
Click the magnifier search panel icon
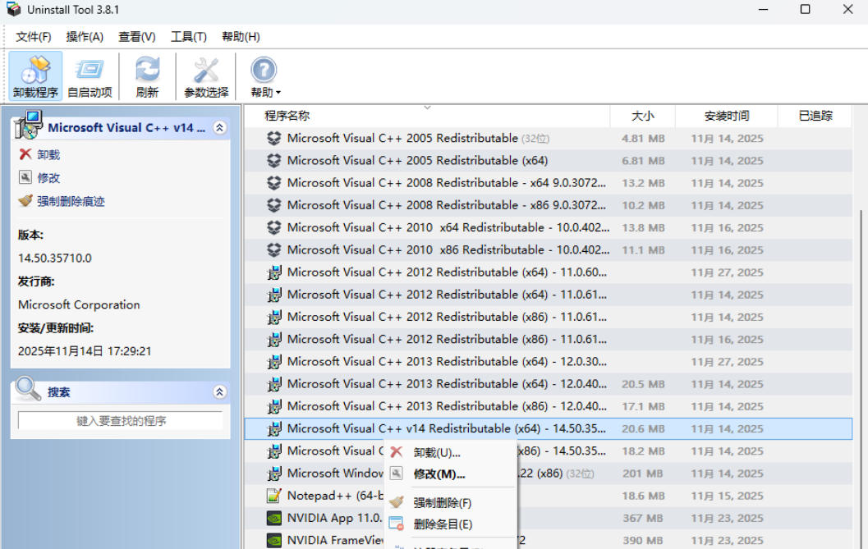pyautogui.click(x=27, y=388)
